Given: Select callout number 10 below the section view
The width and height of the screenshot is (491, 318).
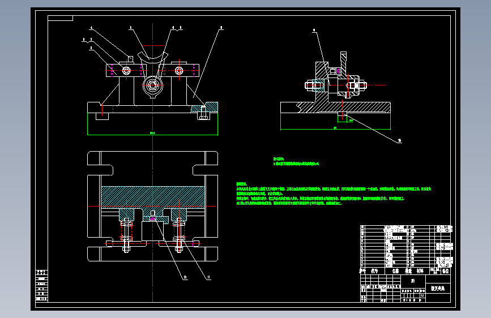Looking at the screenshot, I should click(400, 140).
